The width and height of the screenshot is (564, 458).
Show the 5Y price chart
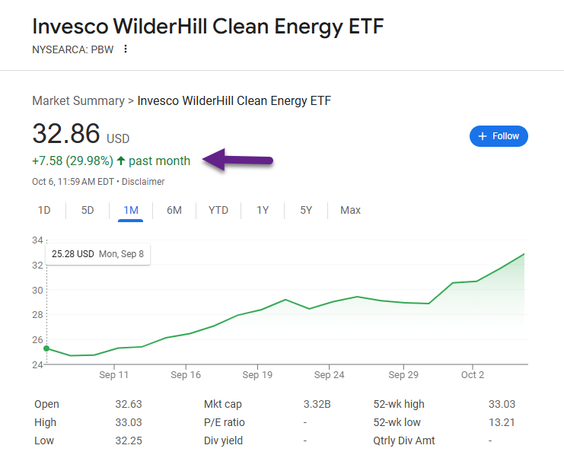306,210
